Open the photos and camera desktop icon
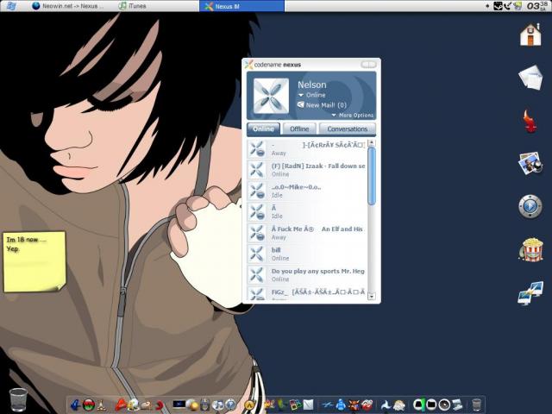Viewport: 552px width, 414px height. [530, 163]
